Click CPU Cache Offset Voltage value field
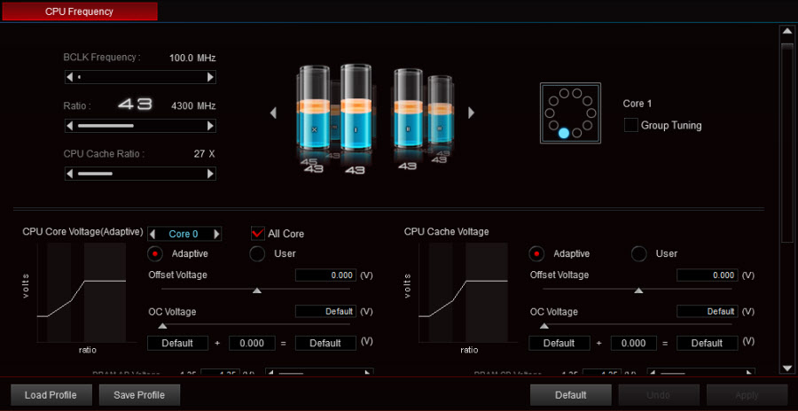Image resolution: width=798 pixels, height=411 pixels. pyautogui.click(x=708, y=275)
